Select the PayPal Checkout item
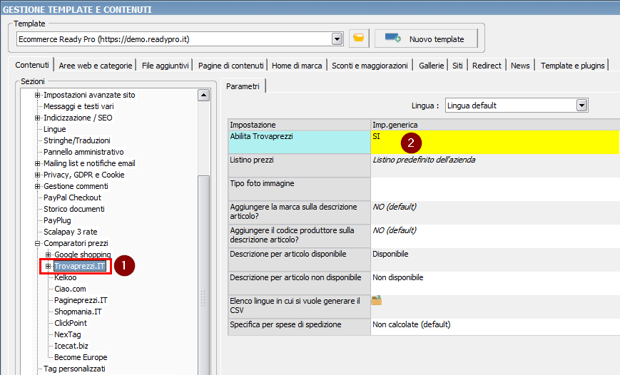620x375 pixels. pos(72,197)
